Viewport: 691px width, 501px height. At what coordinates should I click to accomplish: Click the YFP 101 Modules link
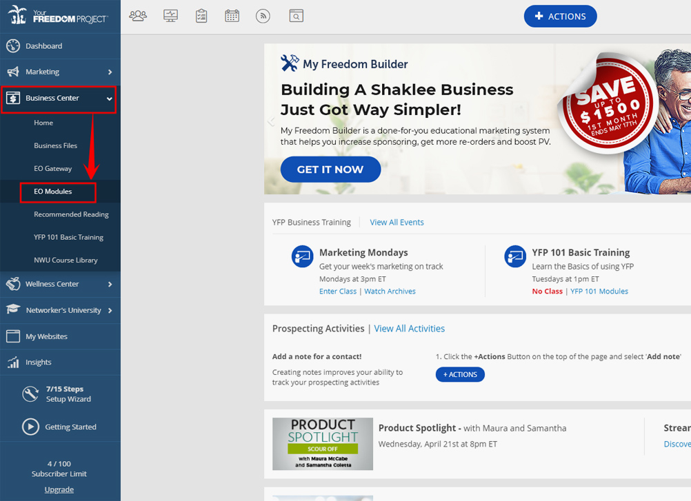click(x=599, y=291)
